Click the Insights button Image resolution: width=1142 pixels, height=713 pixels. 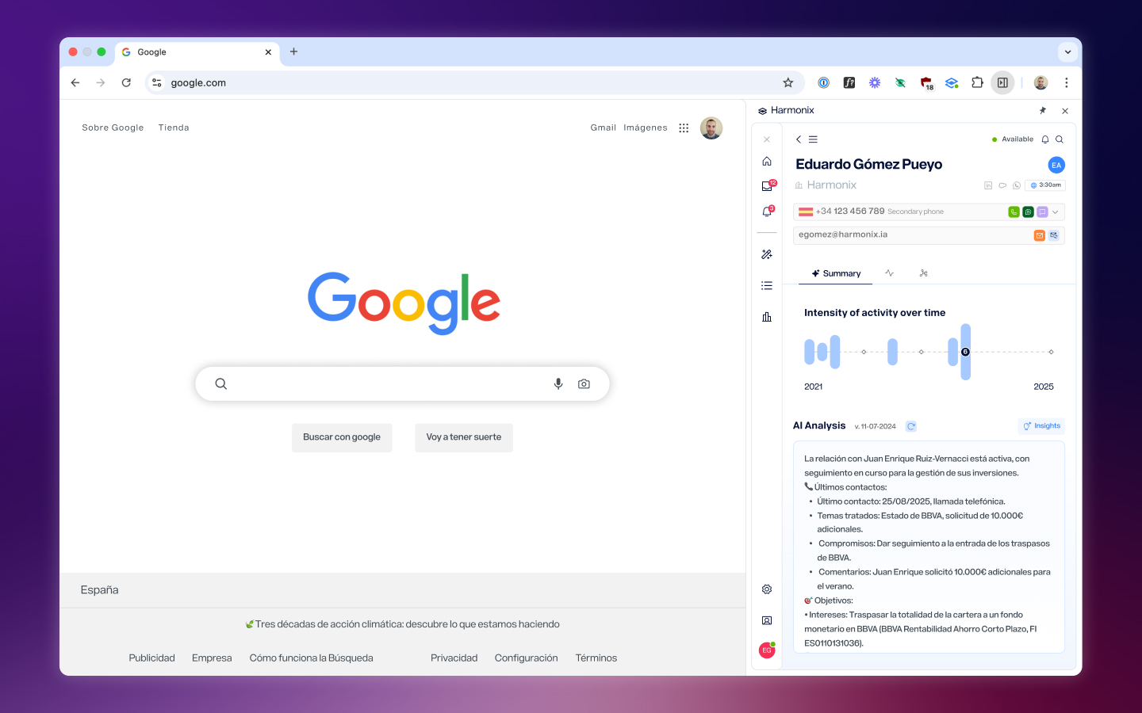click(1041, 426)
